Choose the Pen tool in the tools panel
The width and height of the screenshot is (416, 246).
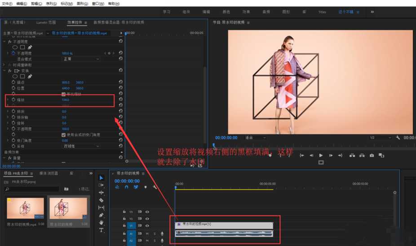coord(102,215)
